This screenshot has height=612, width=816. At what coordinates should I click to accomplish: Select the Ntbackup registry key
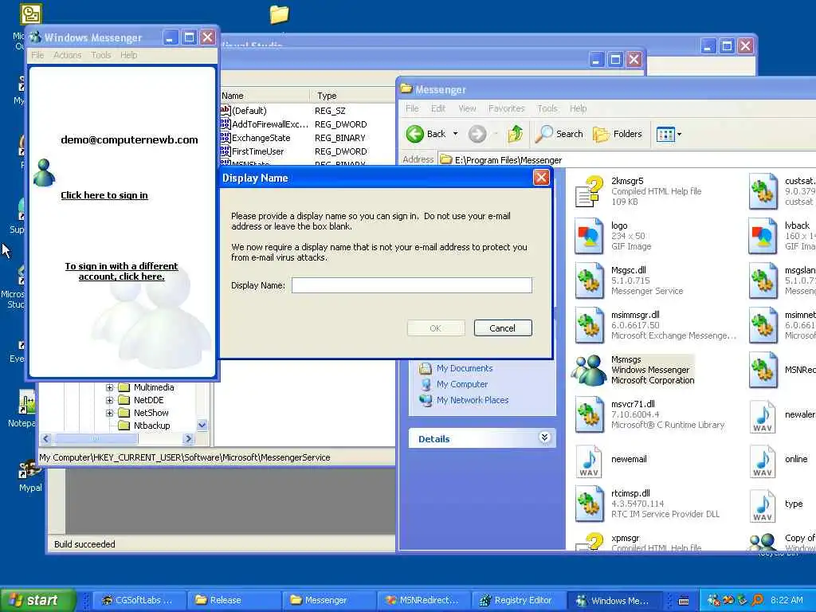(151, 426)
